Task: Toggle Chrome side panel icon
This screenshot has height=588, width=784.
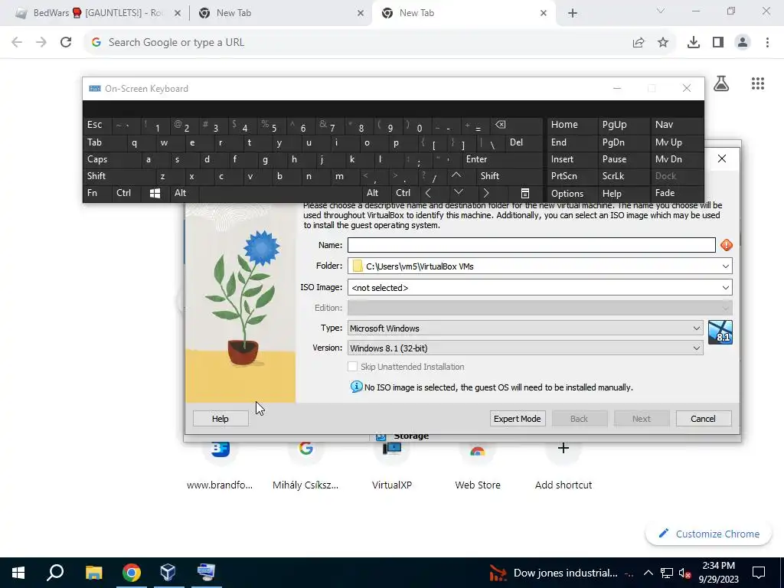Action: tap(718, 43)
